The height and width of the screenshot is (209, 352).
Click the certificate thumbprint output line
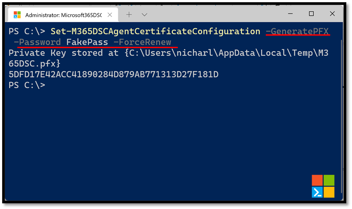113,74
